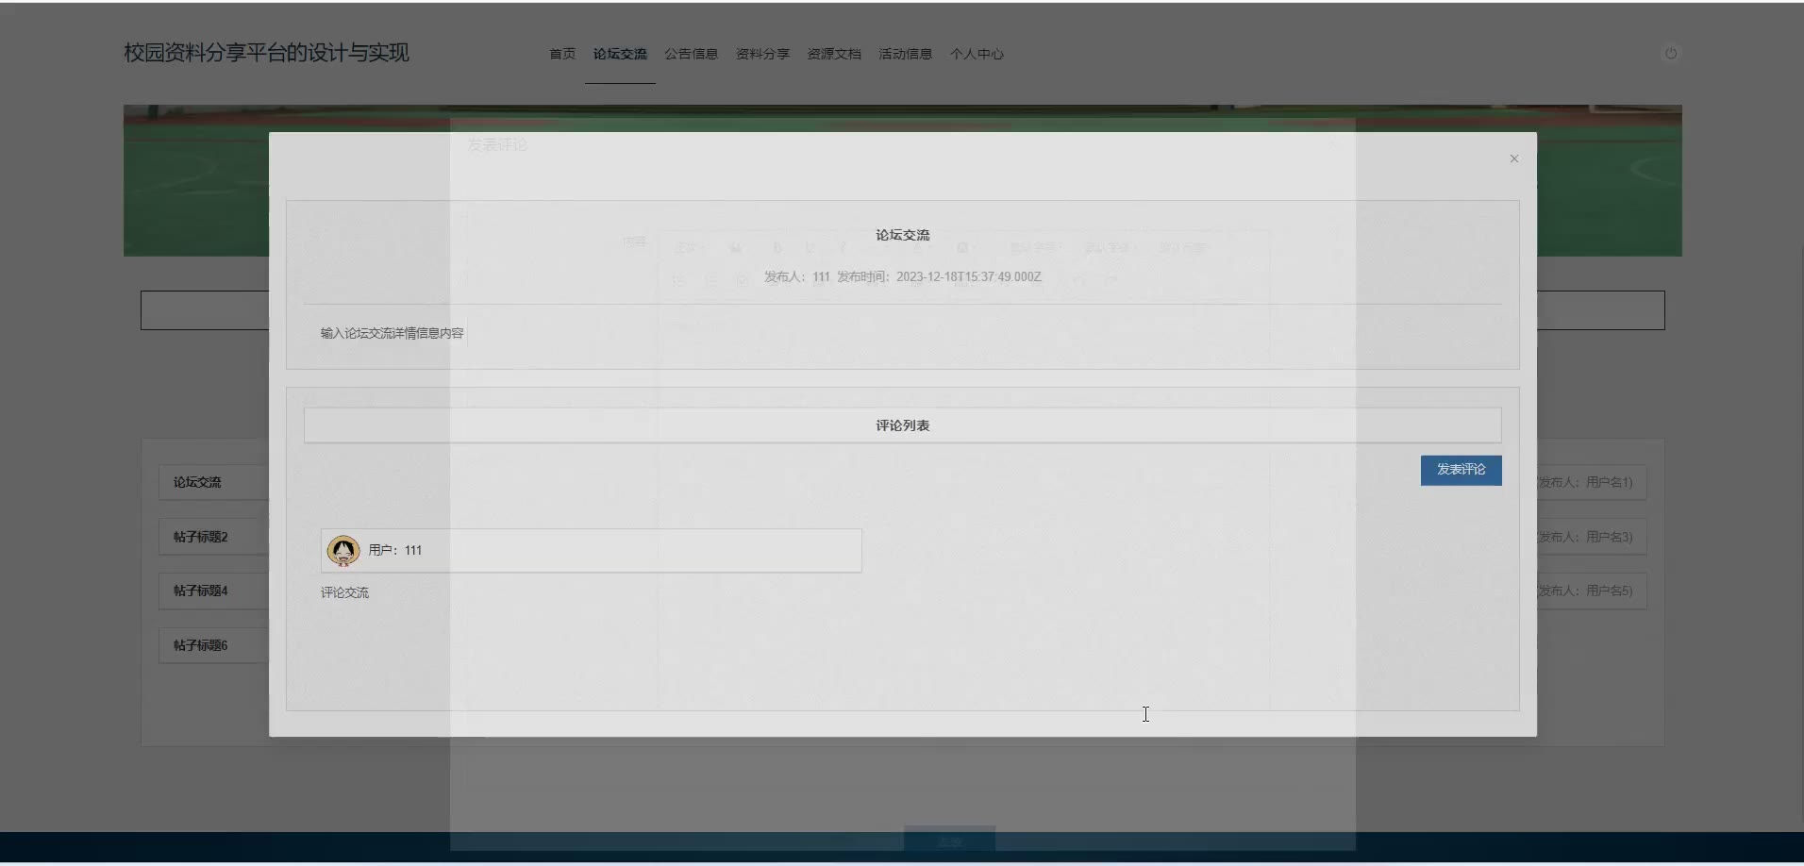Click the 发表评论 button

[x=1461, y=470]
